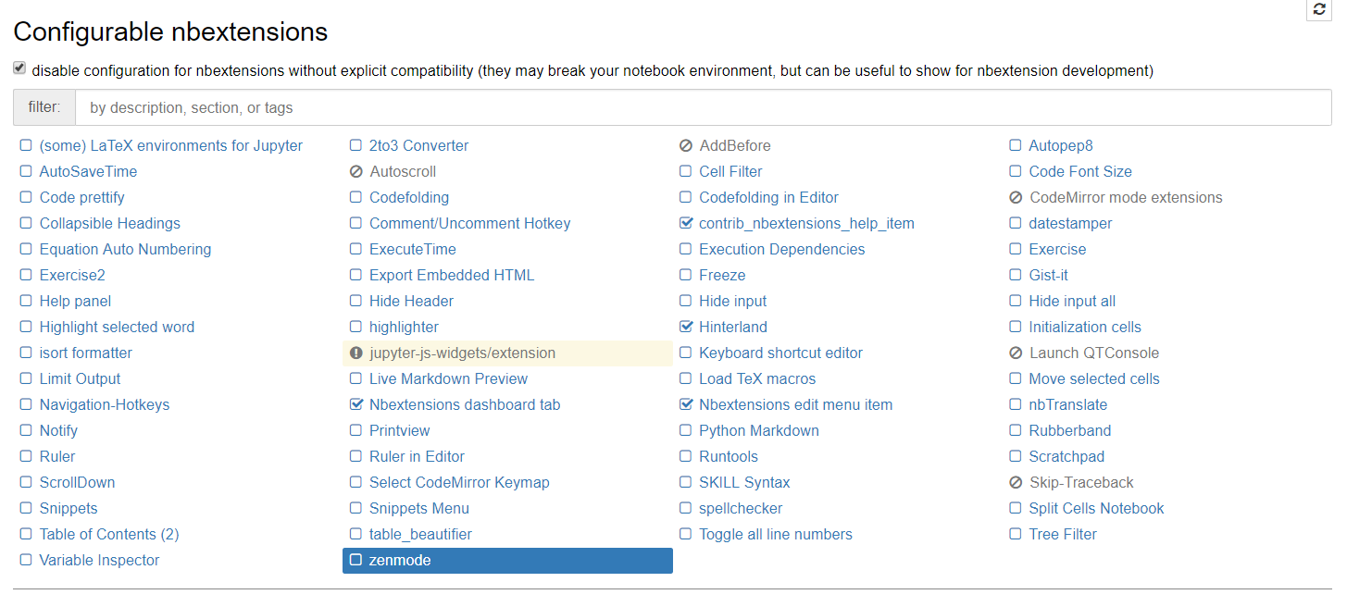Check the Variable Inspector checkbox

(x=26, y=561)
